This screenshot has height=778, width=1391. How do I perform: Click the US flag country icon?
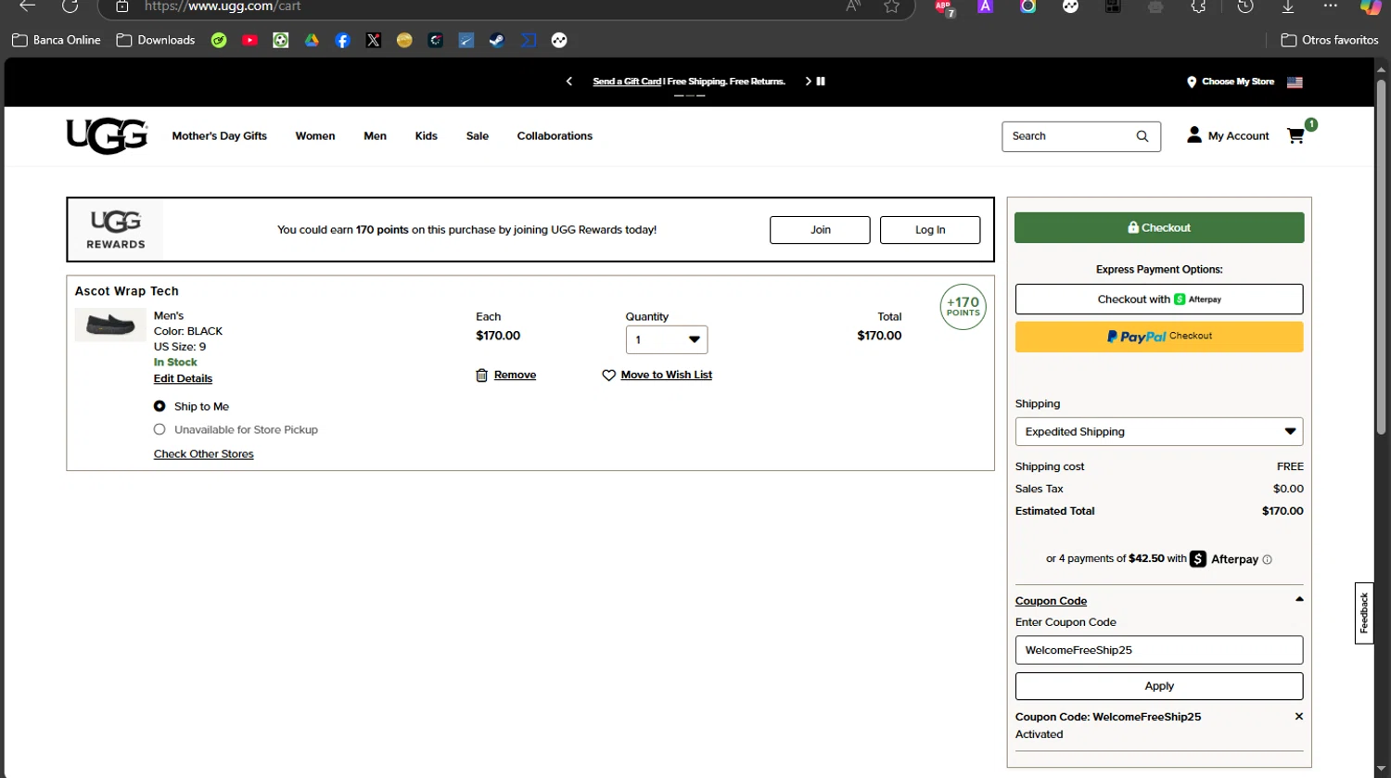coord(1295,83)
